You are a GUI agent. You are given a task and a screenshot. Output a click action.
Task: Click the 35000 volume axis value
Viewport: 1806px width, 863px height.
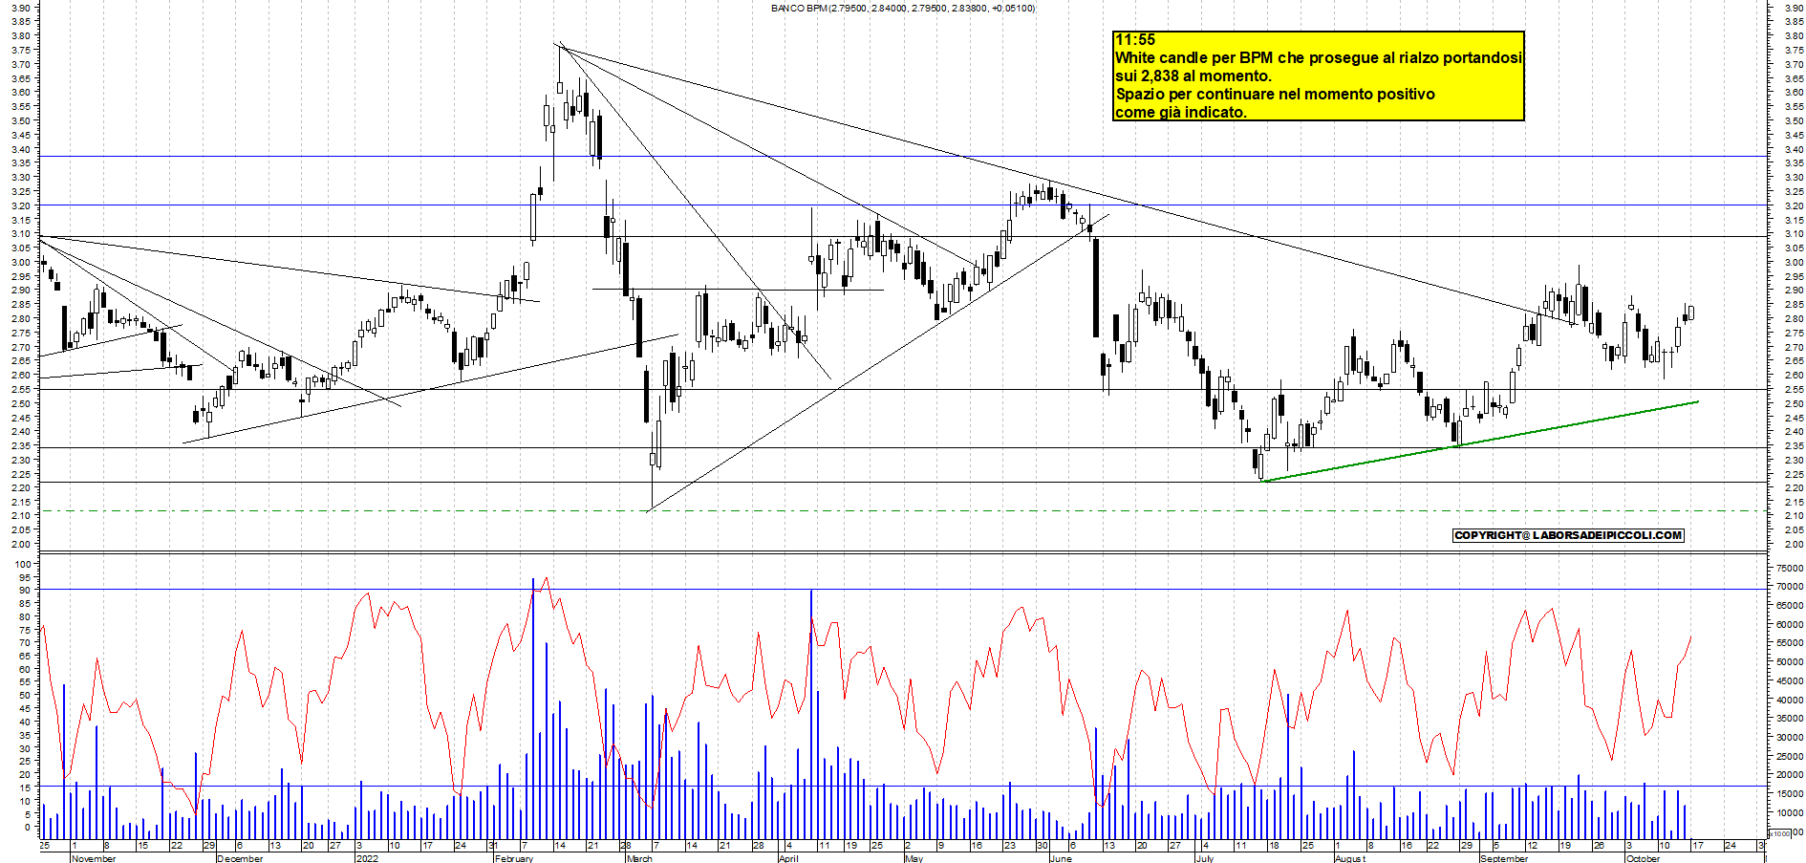(x=1790, y=719)
